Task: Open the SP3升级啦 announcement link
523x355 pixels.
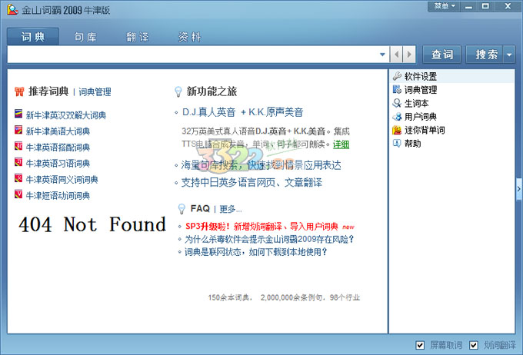Action: tap(261, 227)
